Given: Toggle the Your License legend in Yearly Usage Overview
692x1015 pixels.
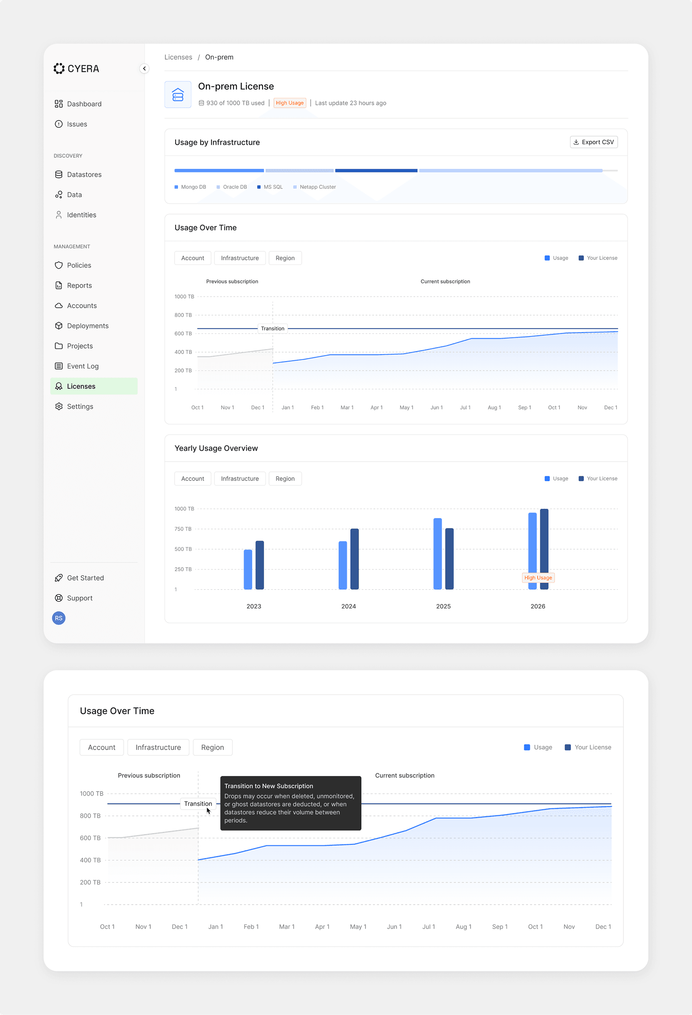Looking at the screenshot, I should tap(598, 478).
